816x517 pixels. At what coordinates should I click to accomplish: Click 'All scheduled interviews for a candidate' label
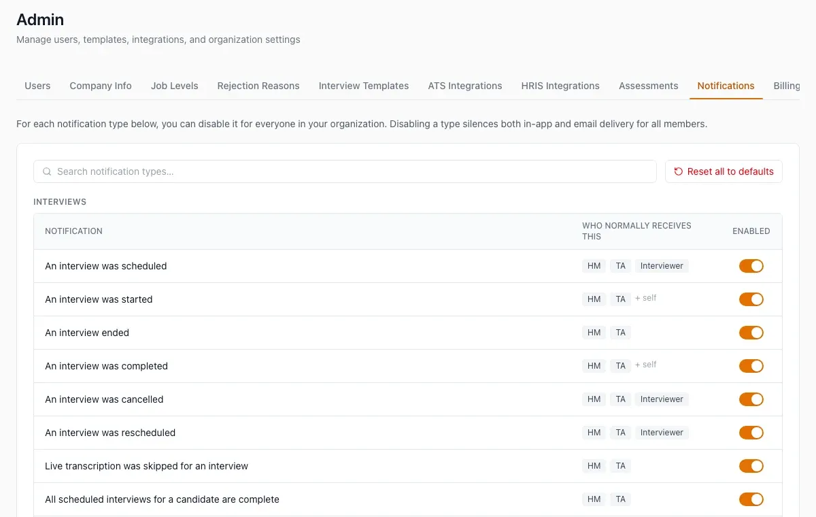click(162, 499)
